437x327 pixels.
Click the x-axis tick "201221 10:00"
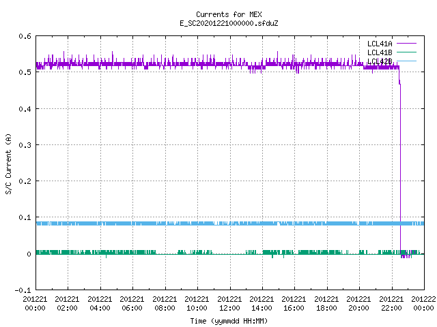click(197, 304)
